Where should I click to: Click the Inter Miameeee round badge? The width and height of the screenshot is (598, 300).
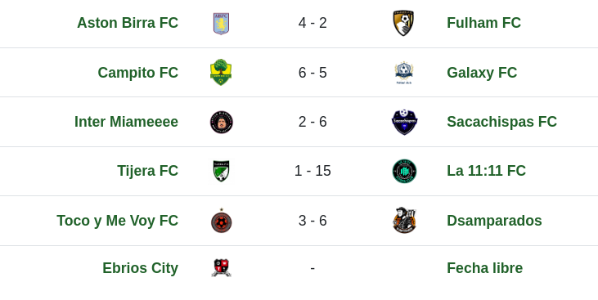click(222, 123)
